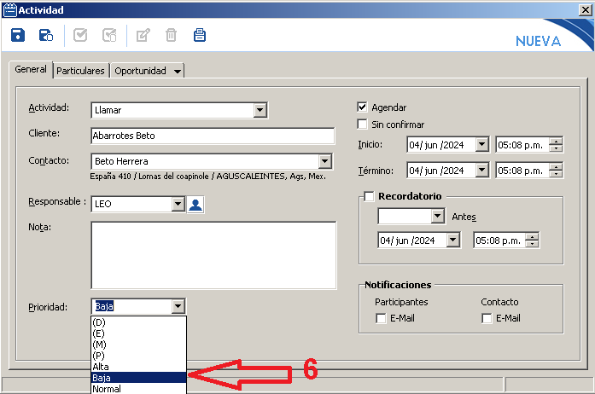595x394 pixels.
Task: Enable the Sin confirmar checkbox
Action: (362, 125)
